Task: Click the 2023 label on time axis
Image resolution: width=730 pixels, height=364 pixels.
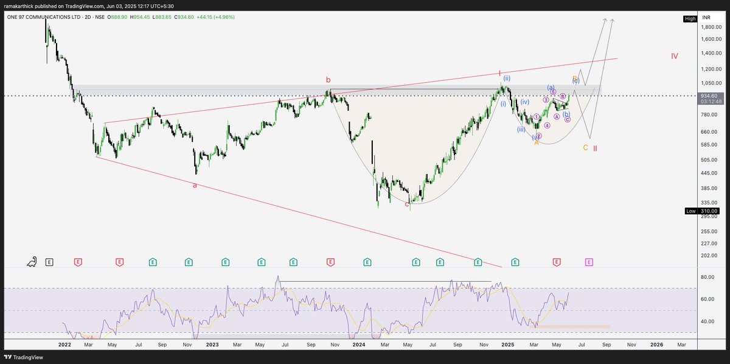Action: (x=212, y=344)
